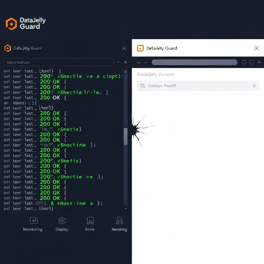The image size is (264, 264).
Task: Open the Monitoring icon
Action: tap(34, 221)
